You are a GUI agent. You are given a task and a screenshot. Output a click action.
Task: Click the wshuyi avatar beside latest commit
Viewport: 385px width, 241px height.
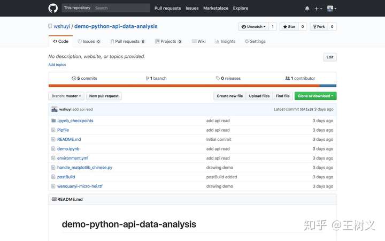coord(54,109)
